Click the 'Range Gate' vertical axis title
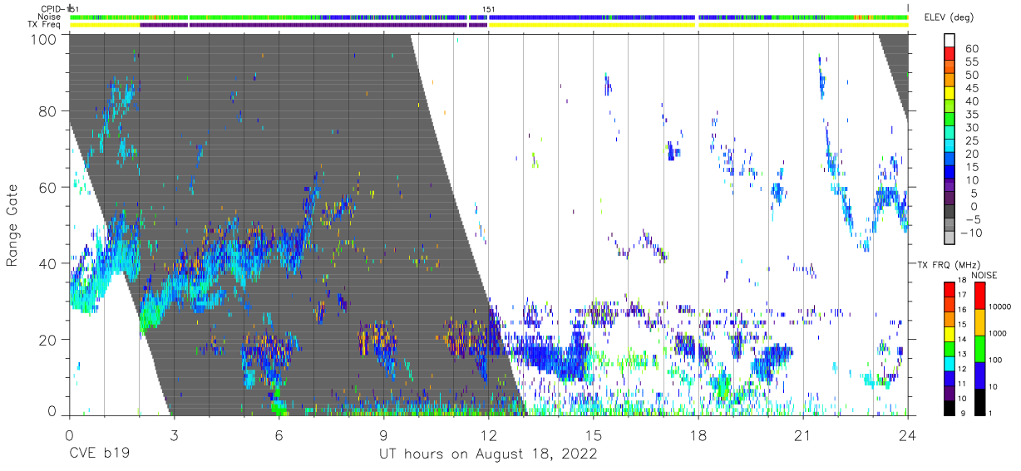This screenshot has width=1021, height=471. 12,227
